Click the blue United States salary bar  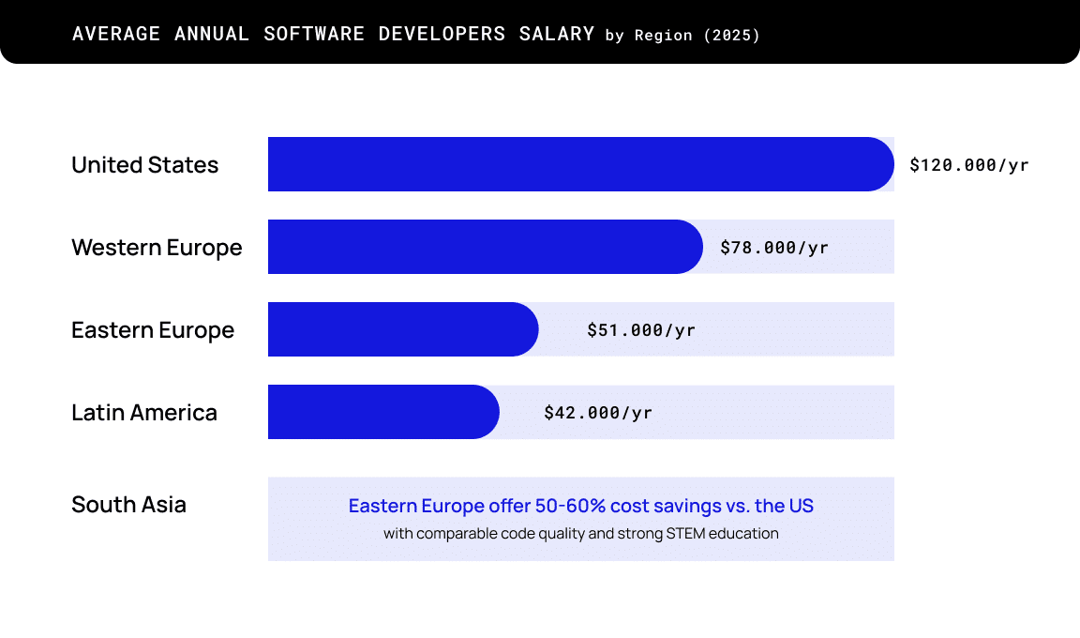pyautogui.click(x=580, y=164)
